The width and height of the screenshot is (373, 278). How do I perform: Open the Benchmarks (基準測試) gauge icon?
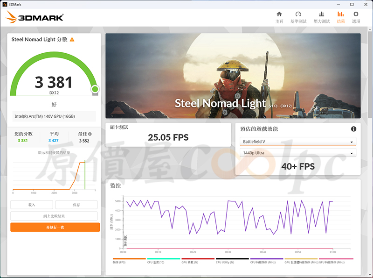(298, 14)
